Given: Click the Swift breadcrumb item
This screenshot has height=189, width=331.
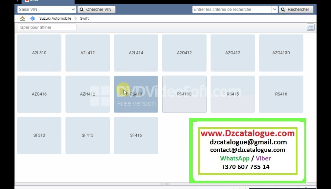Looking at the screenshot, I should pos(84,19).
